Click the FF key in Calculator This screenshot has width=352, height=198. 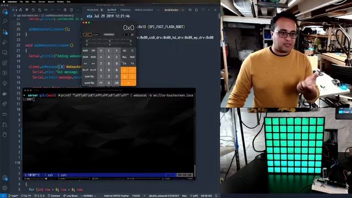click(101, 83)
